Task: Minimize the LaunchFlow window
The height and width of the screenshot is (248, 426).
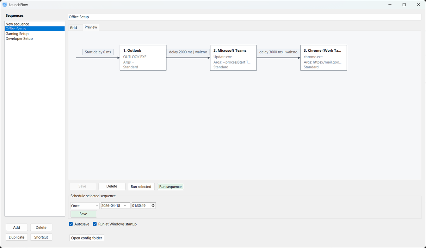Action: tap(390, 5)
